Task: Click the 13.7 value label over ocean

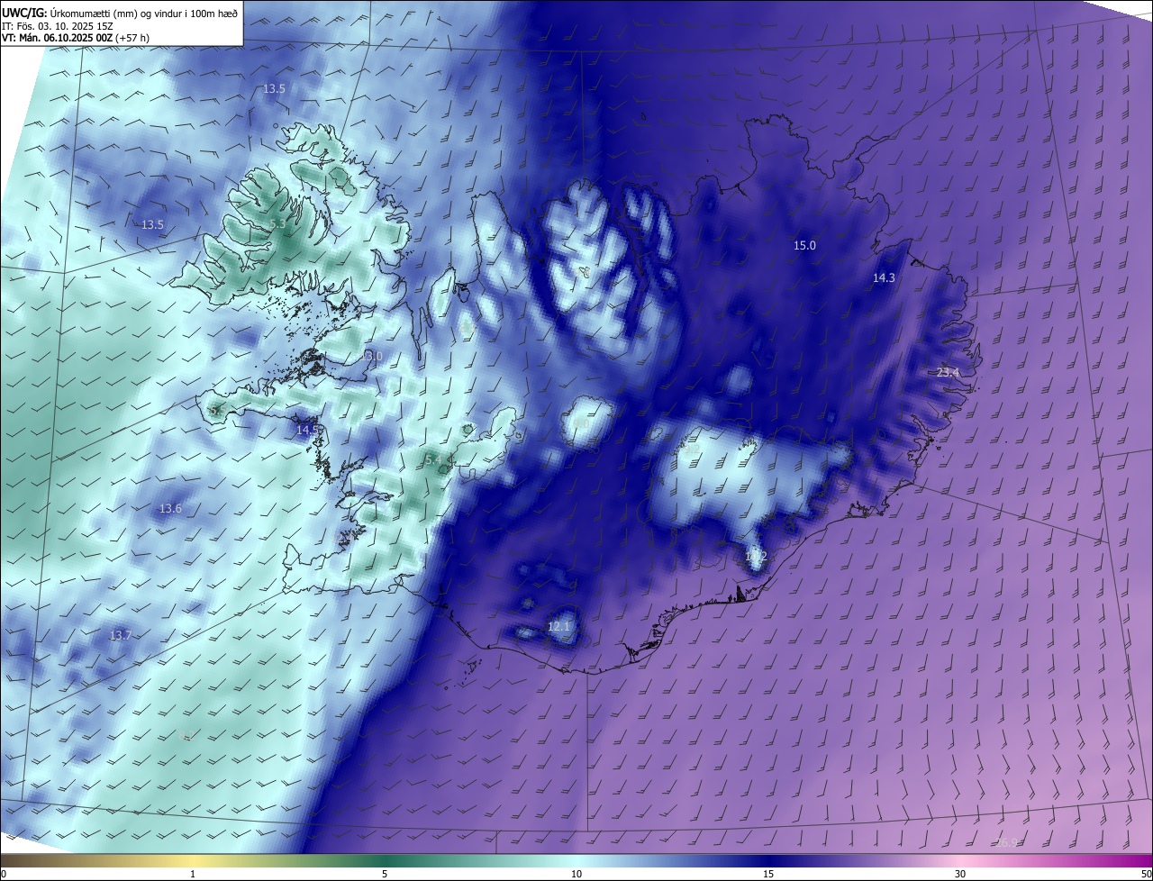Action: (120, 636)
